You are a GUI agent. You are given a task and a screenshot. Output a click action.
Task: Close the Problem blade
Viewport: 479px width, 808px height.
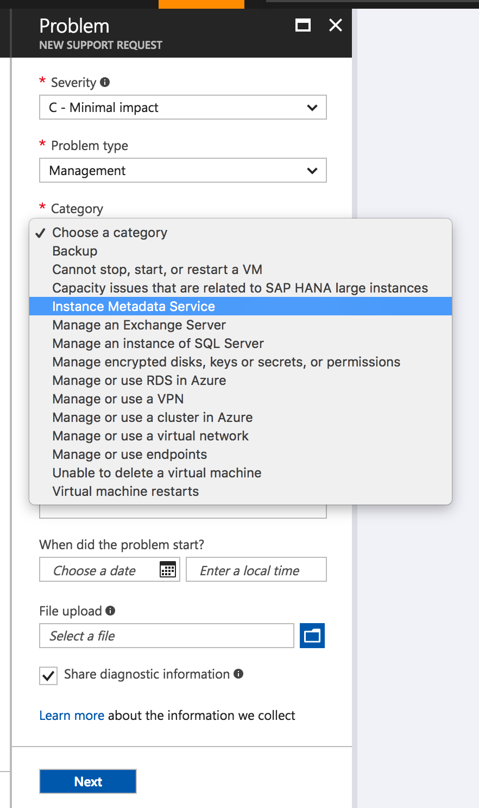[336, 25]
